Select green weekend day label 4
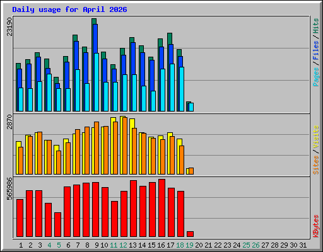The width and height of the screenshot is (323, 252). [49, 245]
